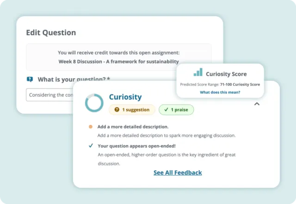The height and width of the screenshot is (204, 296).
Task: Click the question speech-bubble icon
Action: pyautogui.click(x=30, y=79)
